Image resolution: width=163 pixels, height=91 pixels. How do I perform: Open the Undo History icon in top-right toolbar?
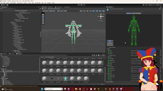143,5
